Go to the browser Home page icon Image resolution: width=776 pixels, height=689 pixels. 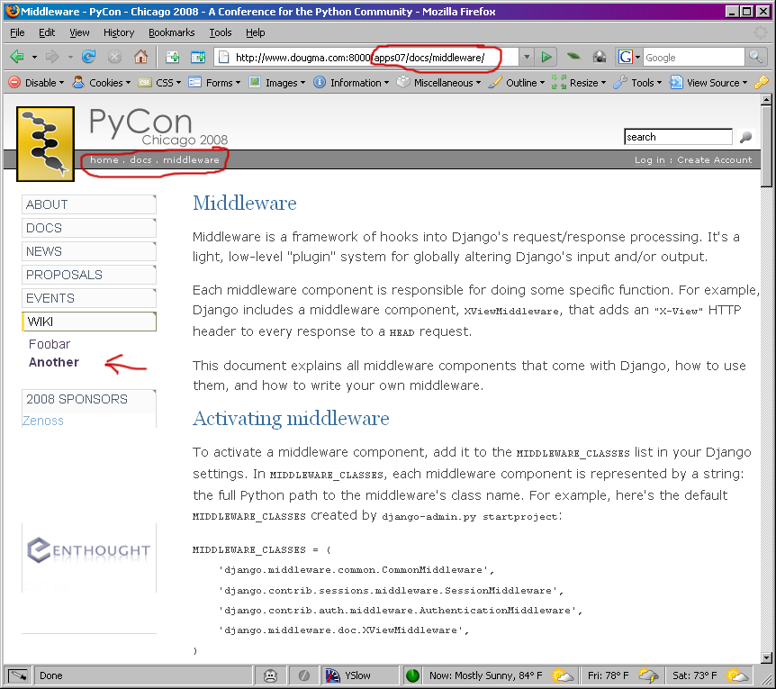tap(140, 57)
